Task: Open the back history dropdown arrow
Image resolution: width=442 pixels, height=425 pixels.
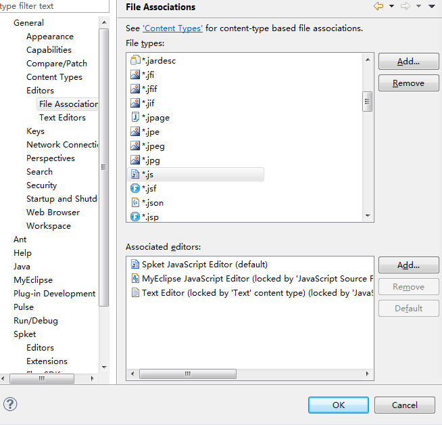Action: (391, 6)
